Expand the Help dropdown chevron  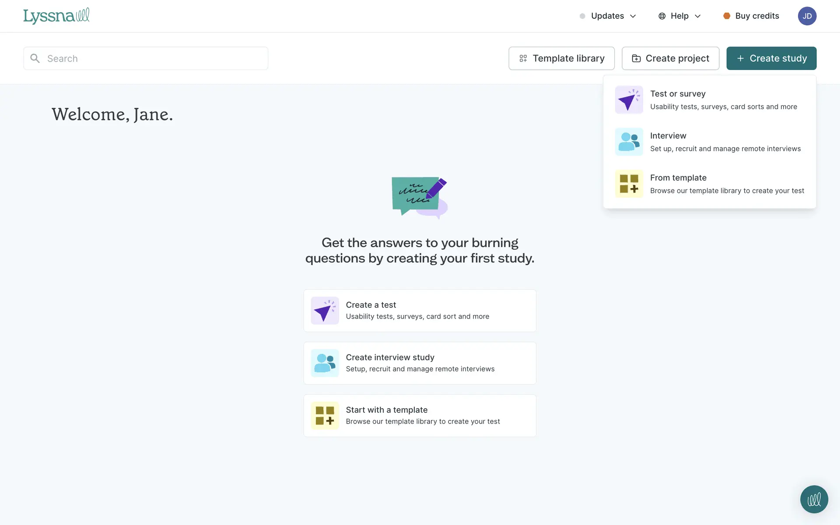[x=698, y=16]
